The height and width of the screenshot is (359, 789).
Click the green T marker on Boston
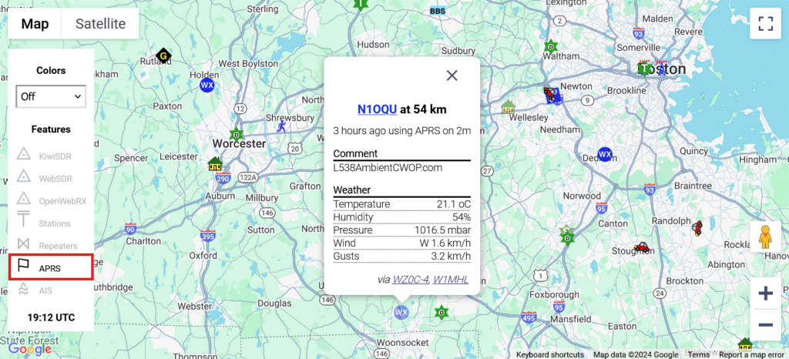coord(645,69)
